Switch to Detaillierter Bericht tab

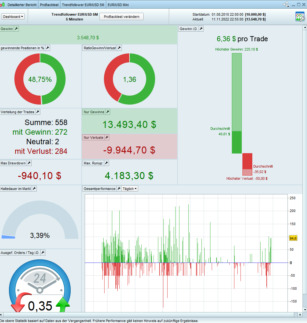point(22,5)
